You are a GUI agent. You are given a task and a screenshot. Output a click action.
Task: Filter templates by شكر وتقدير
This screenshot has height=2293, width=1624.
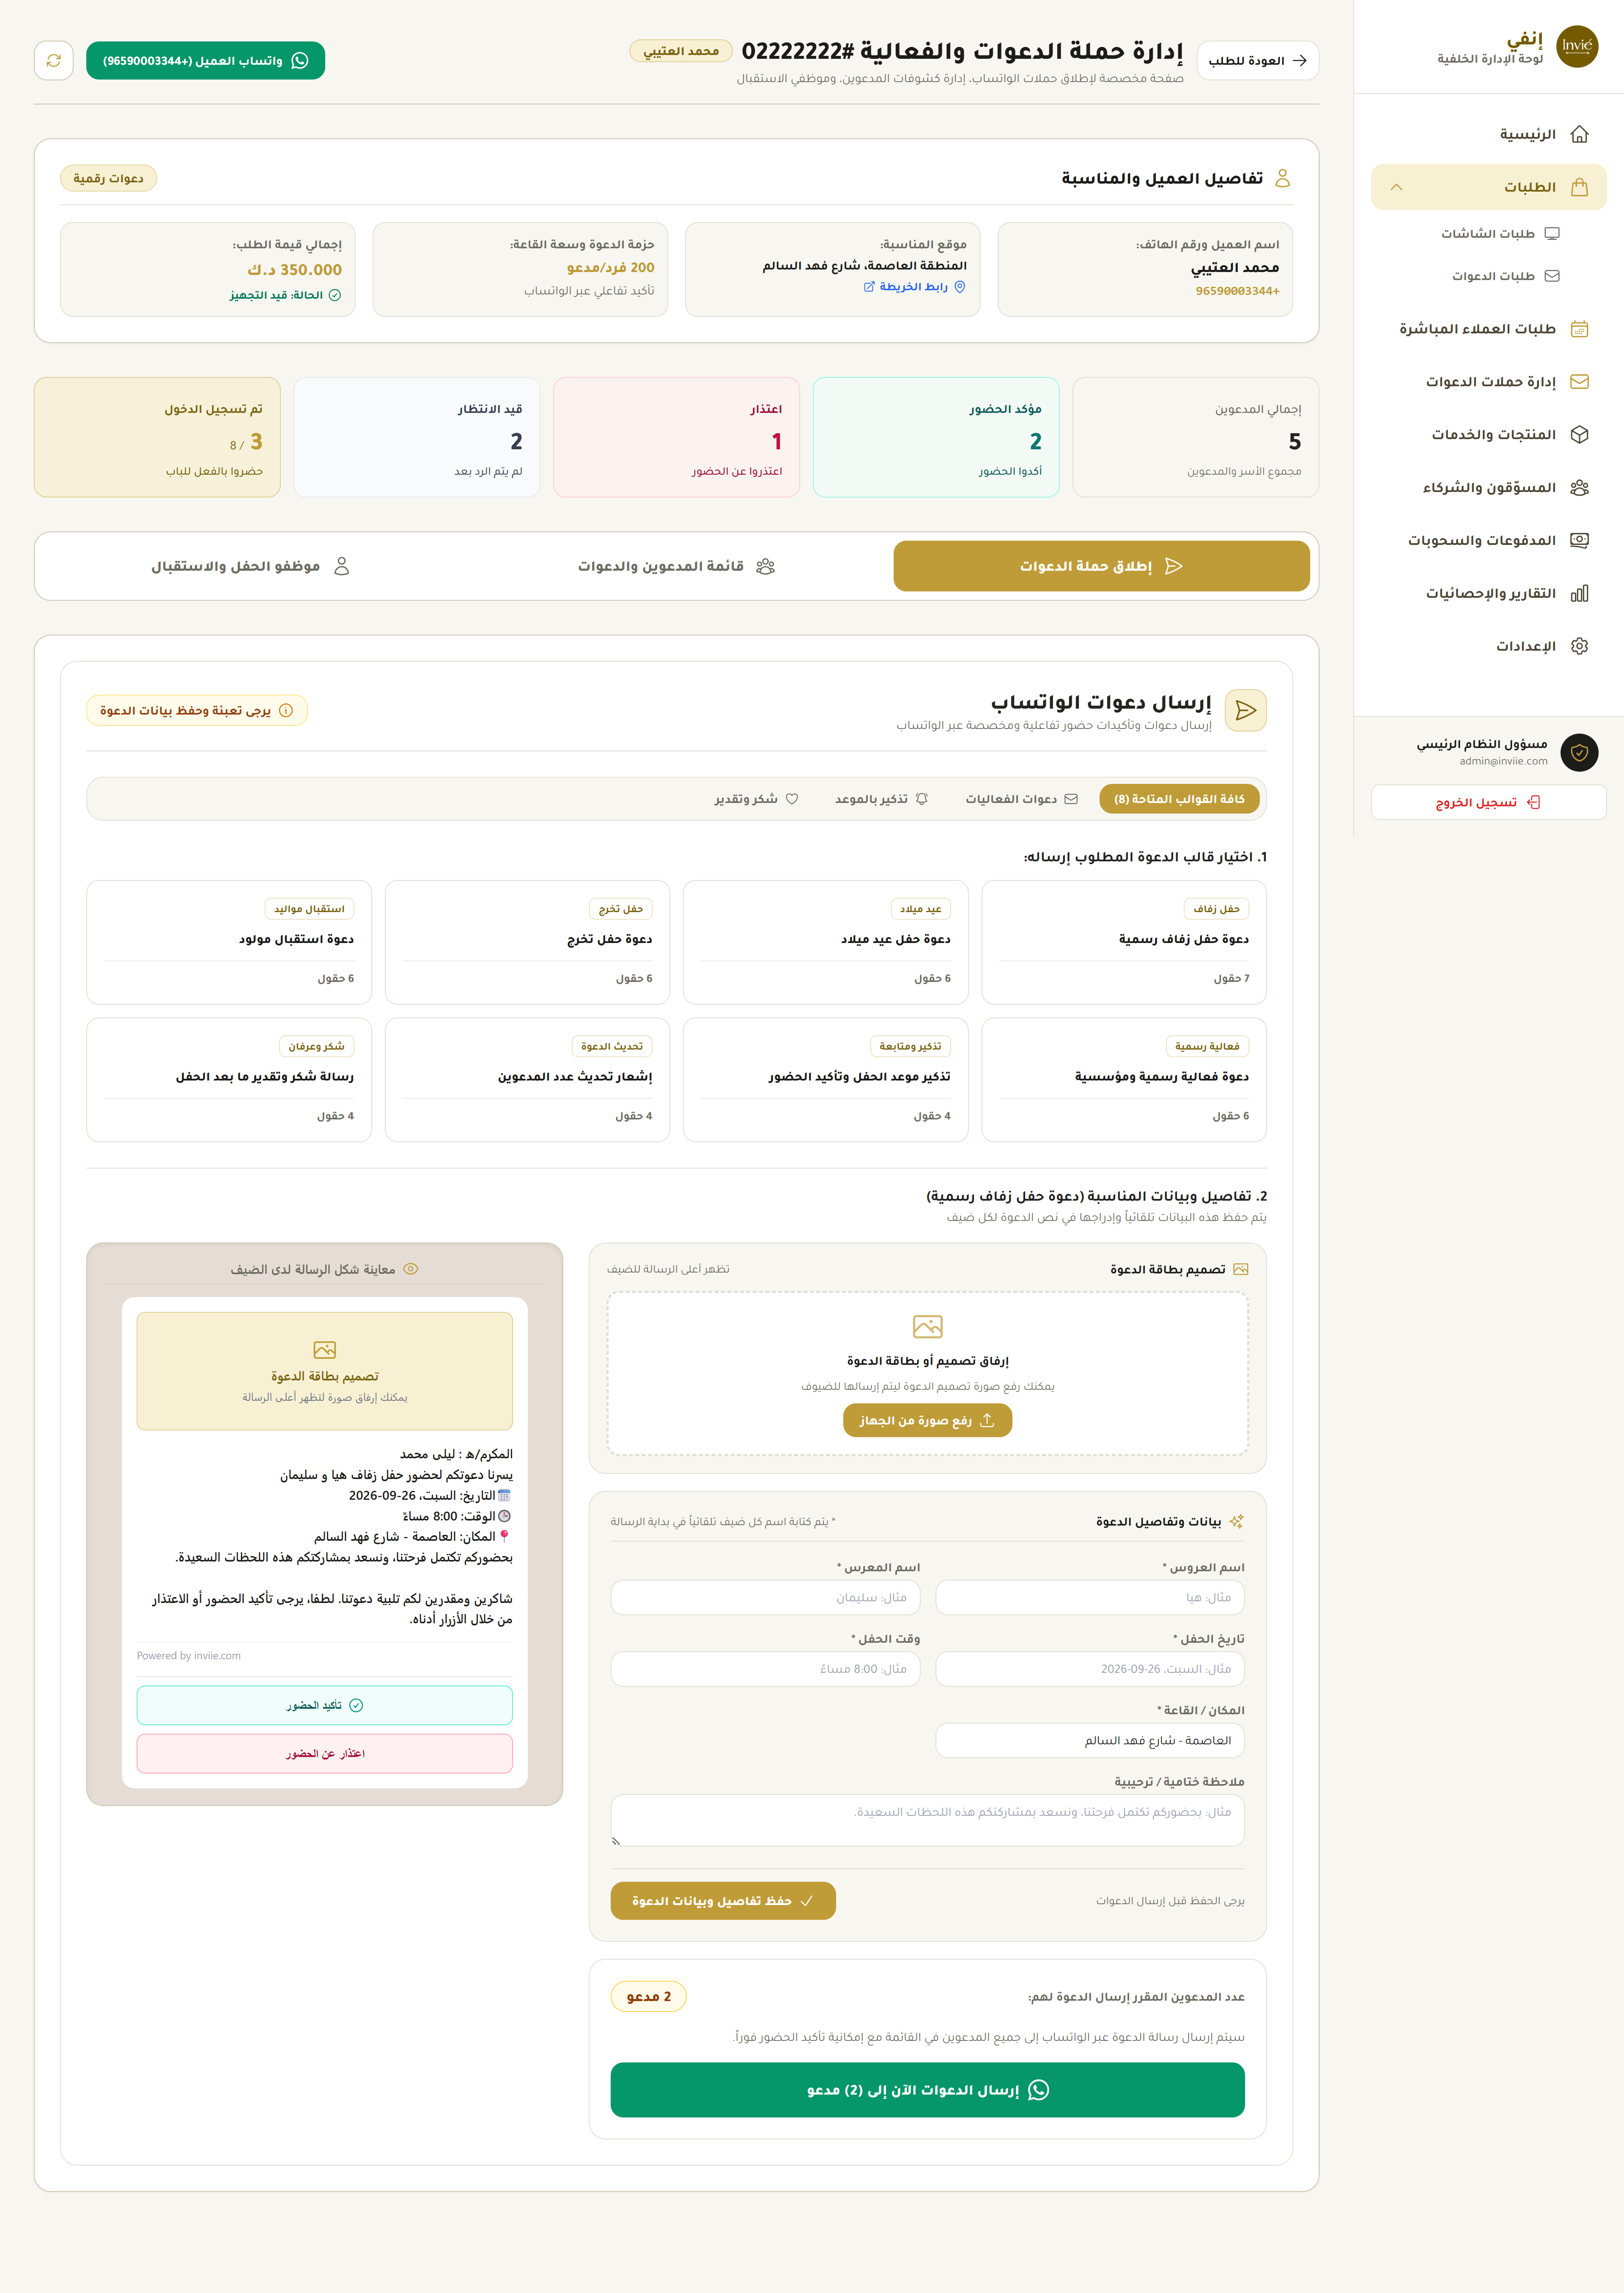click(x=756, y=799)
